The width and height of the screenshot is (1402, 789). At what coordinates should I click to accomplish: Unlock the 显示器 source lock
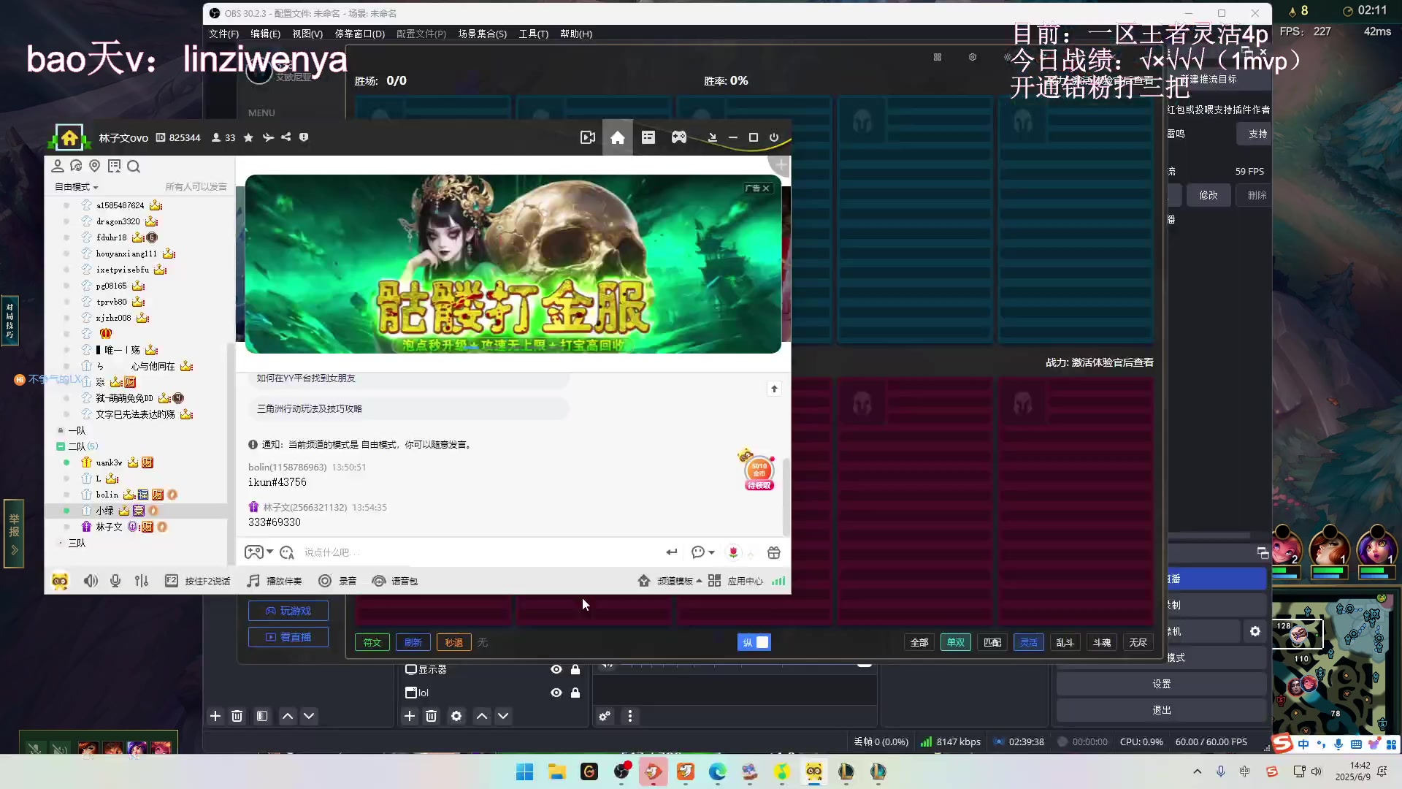575,669
